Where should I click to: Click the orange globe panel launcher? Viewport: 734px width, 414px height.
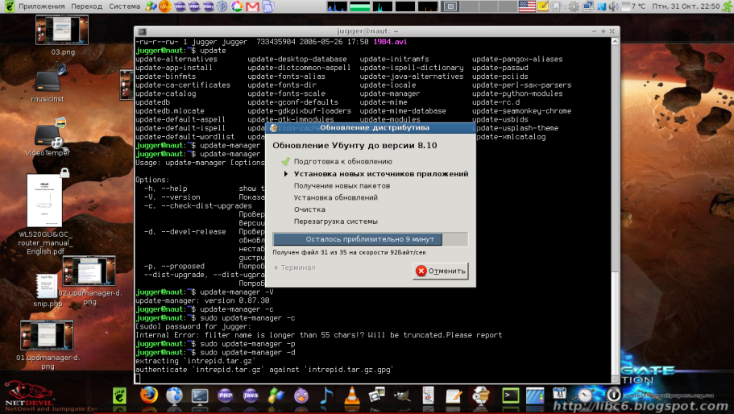point(165,6)
